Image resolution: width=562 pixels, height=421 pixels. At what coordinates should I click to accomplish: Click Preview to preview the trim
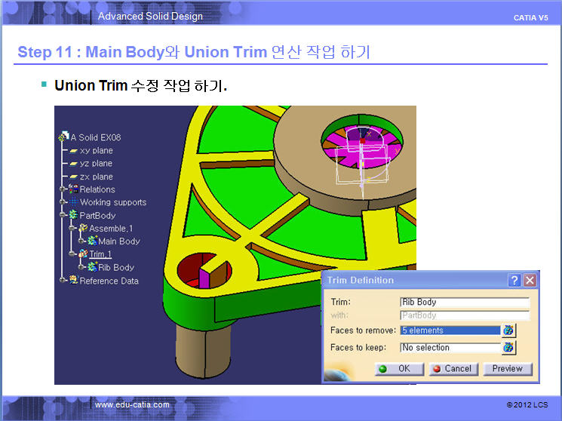click(x=508, y=369)
